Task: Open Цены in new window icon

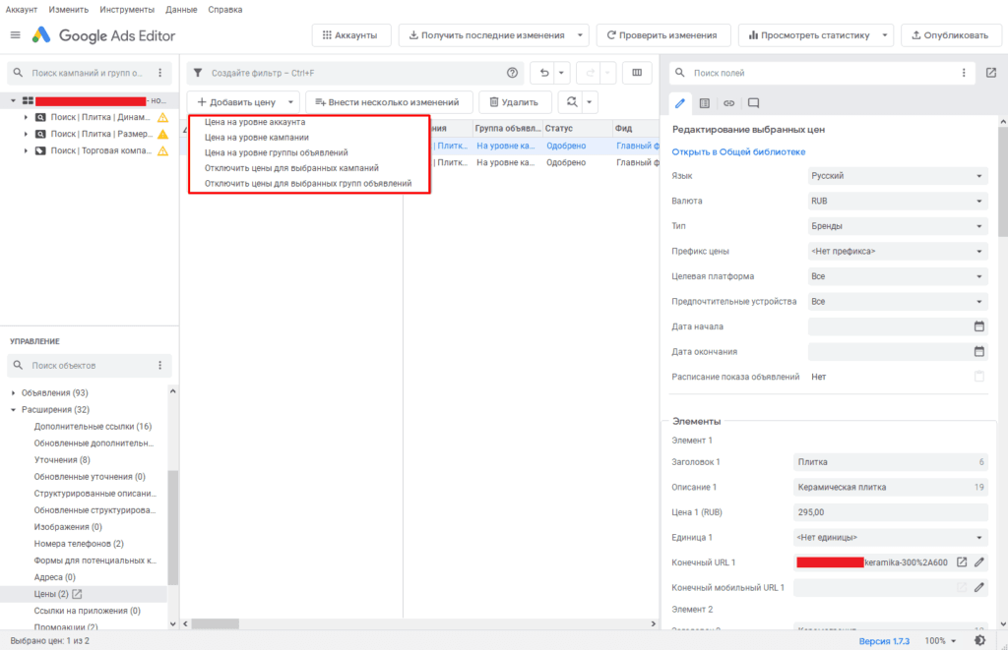Action: pyautogui.click(x=77, y=594)
